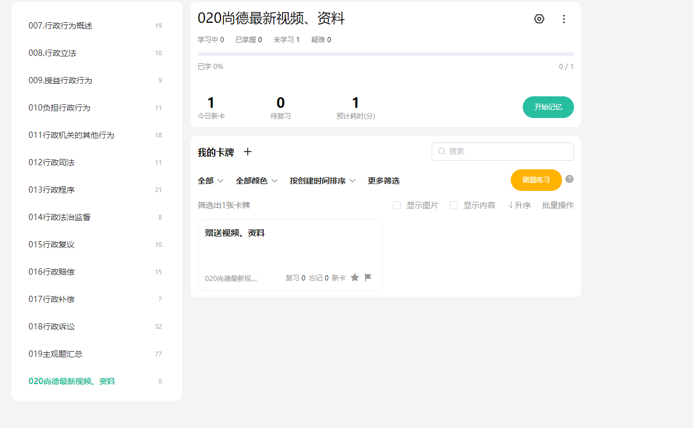Toggle ascending sort order 升序

519,205
